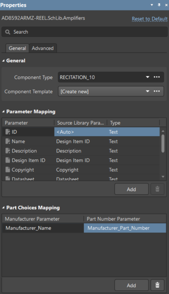Select the <Auto> source cell

click(81, 132)
